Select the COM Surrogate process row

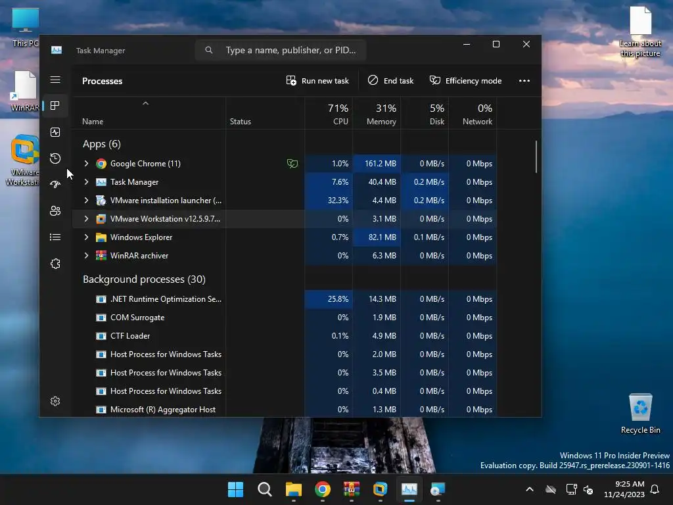(x=284, y=318)
